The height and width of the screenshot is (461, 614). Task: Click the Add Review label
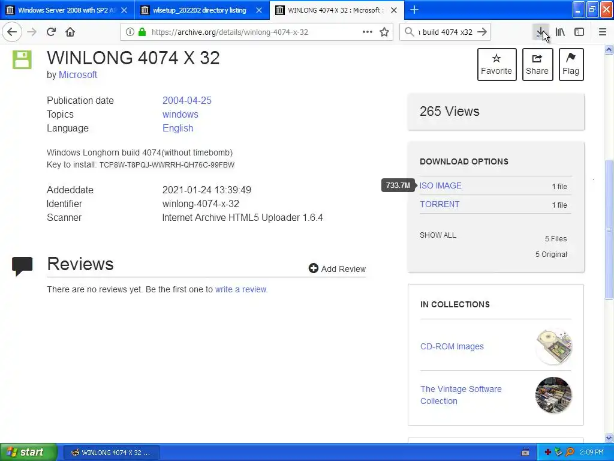[344, 269]
